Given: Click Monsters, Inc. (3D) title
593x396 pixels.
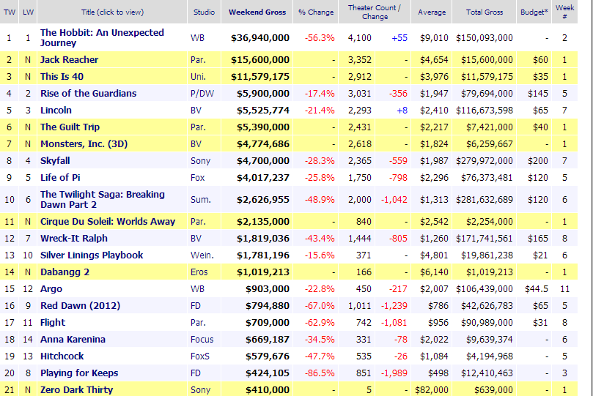Looking at the screenshot, I should 84,143.
